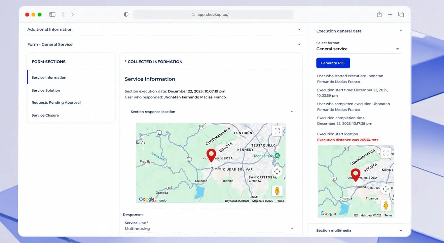444x243 pixels.
Task: Click camera controls on execution start map
Action: pos(386,189)
